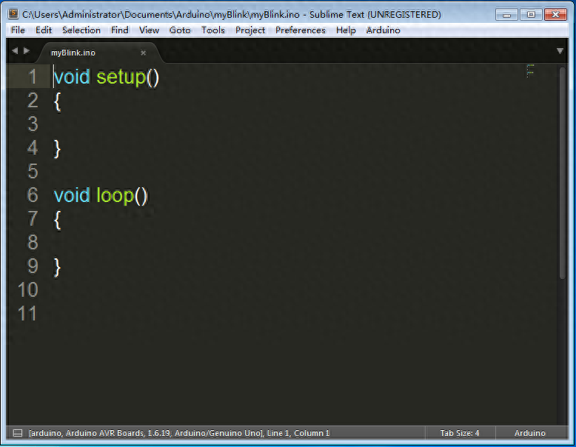Open the Selection menu
The height and width of the screenshot is (447, 576).
click(x=81, y=30)
